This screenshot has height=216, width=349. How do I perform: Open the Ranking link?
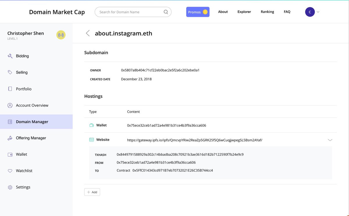tap(267, 12)
